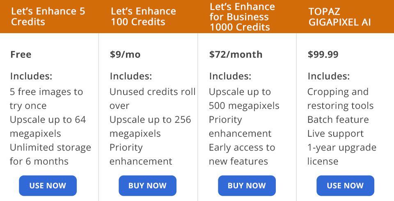Screen dimensions: 394x201
Task: Click '1-year upgrade license' text
Action: 341,154
